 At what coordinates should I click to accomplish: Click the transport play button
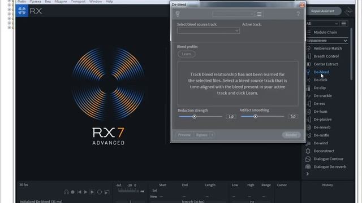pyautogui.click(x=85, y=192)
